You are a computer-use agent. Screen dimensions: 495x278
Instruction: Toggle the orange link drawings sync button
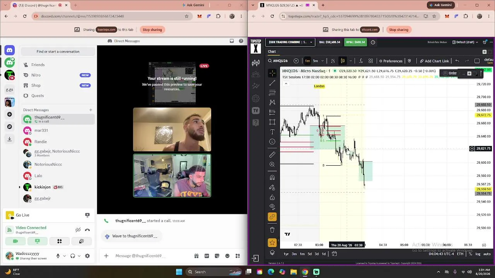coord(272,217)
